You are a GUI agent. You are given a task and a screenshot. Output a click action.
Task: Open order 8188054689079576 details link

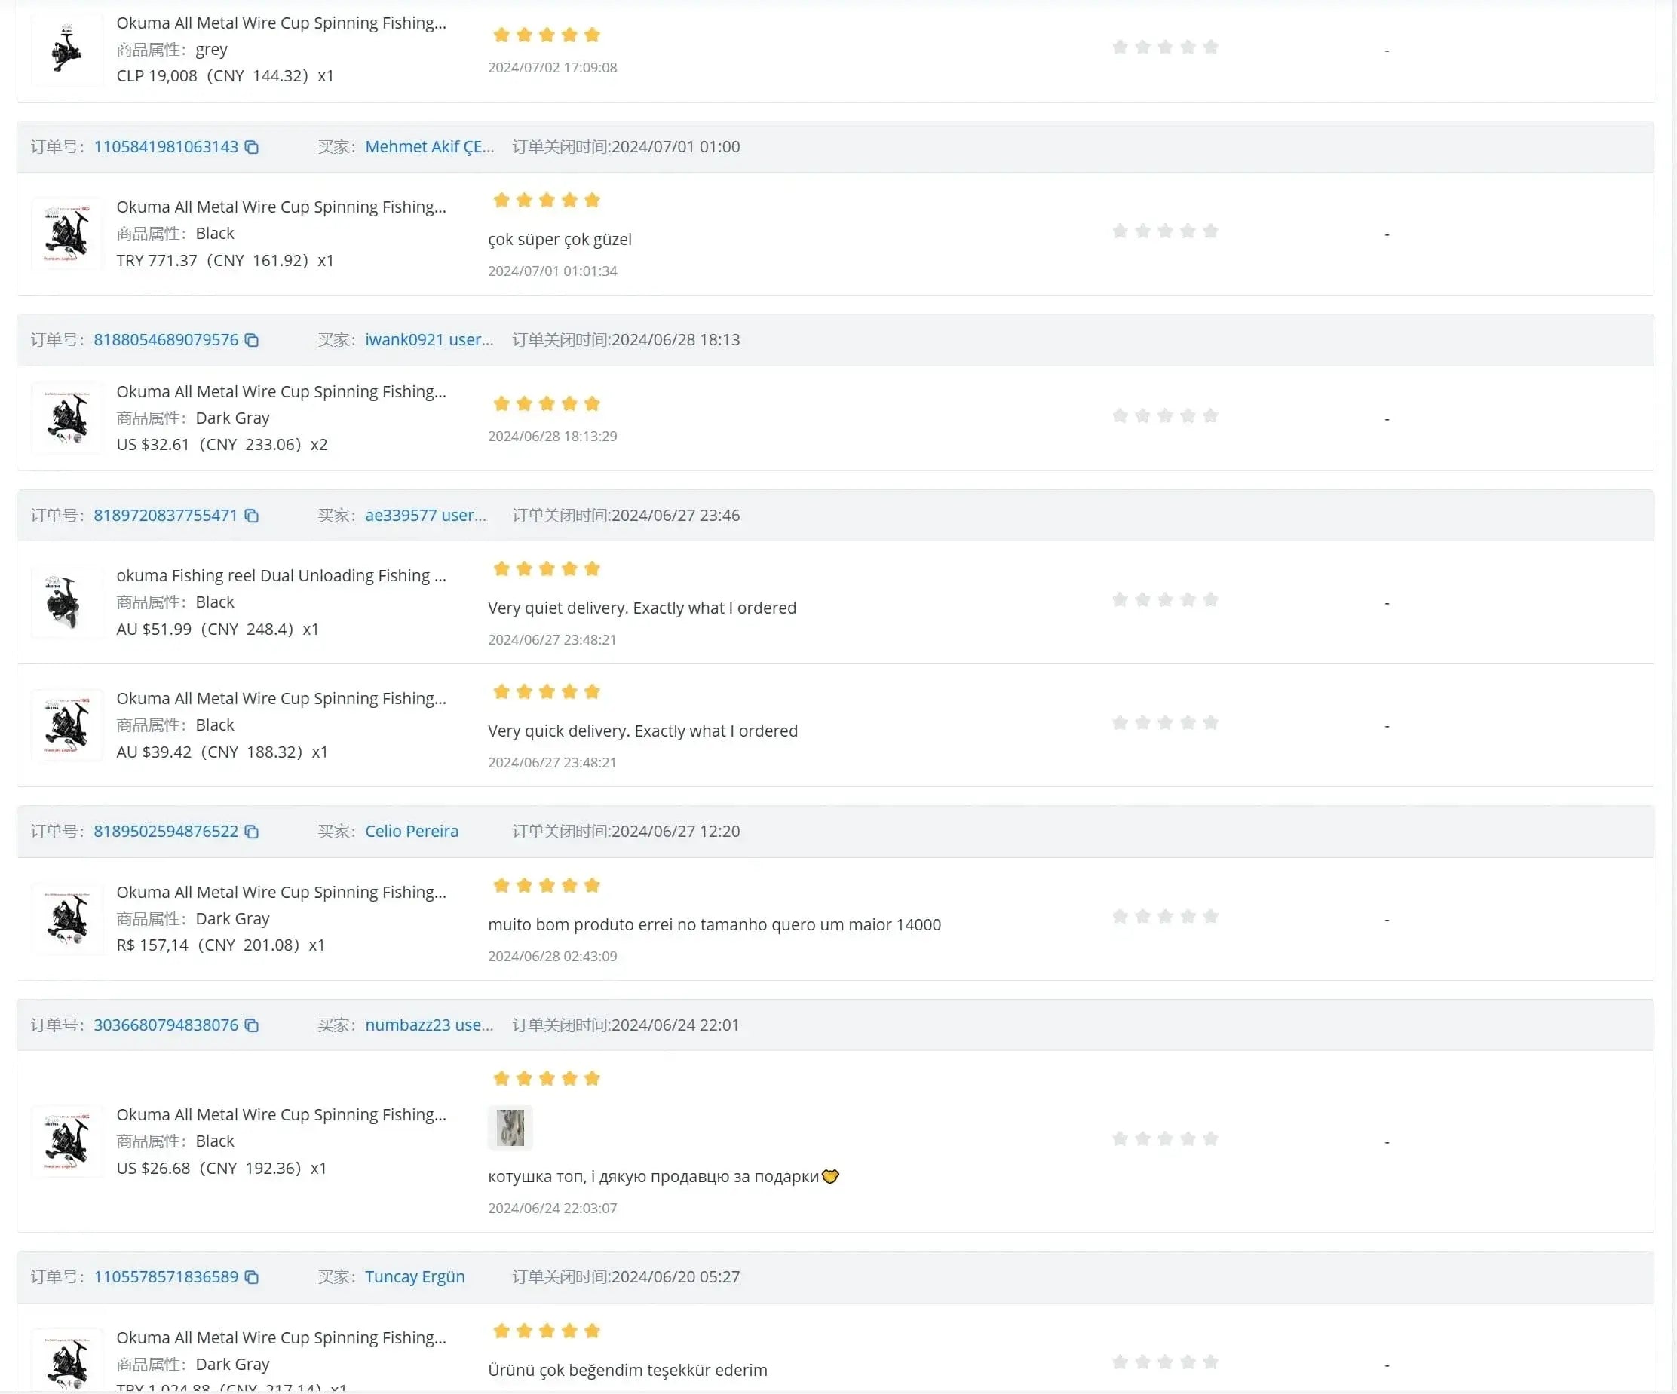click(x=165, y=340)
